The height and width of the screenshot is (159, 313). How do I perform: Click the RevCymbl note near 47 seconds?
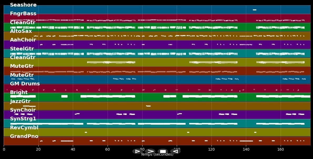pos(86,132)
